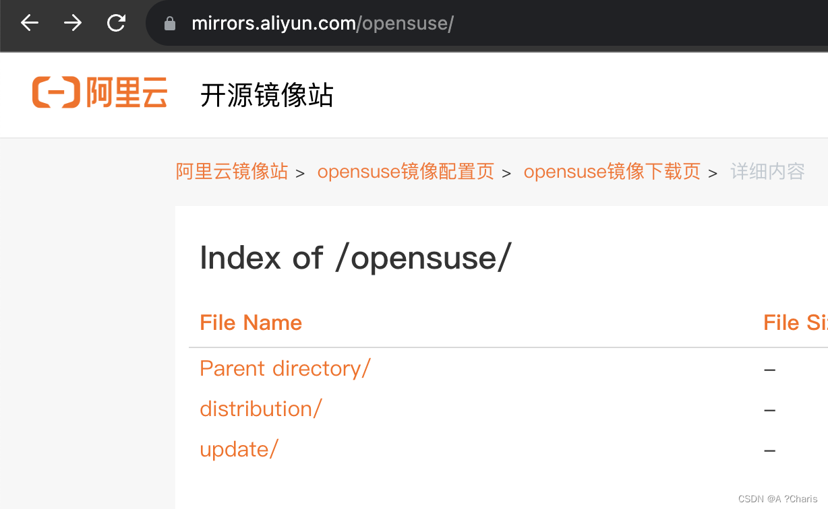This screenshot has width=828, height=509.
Task: Go back with the browser back arrow
Action: click(30, 23)
